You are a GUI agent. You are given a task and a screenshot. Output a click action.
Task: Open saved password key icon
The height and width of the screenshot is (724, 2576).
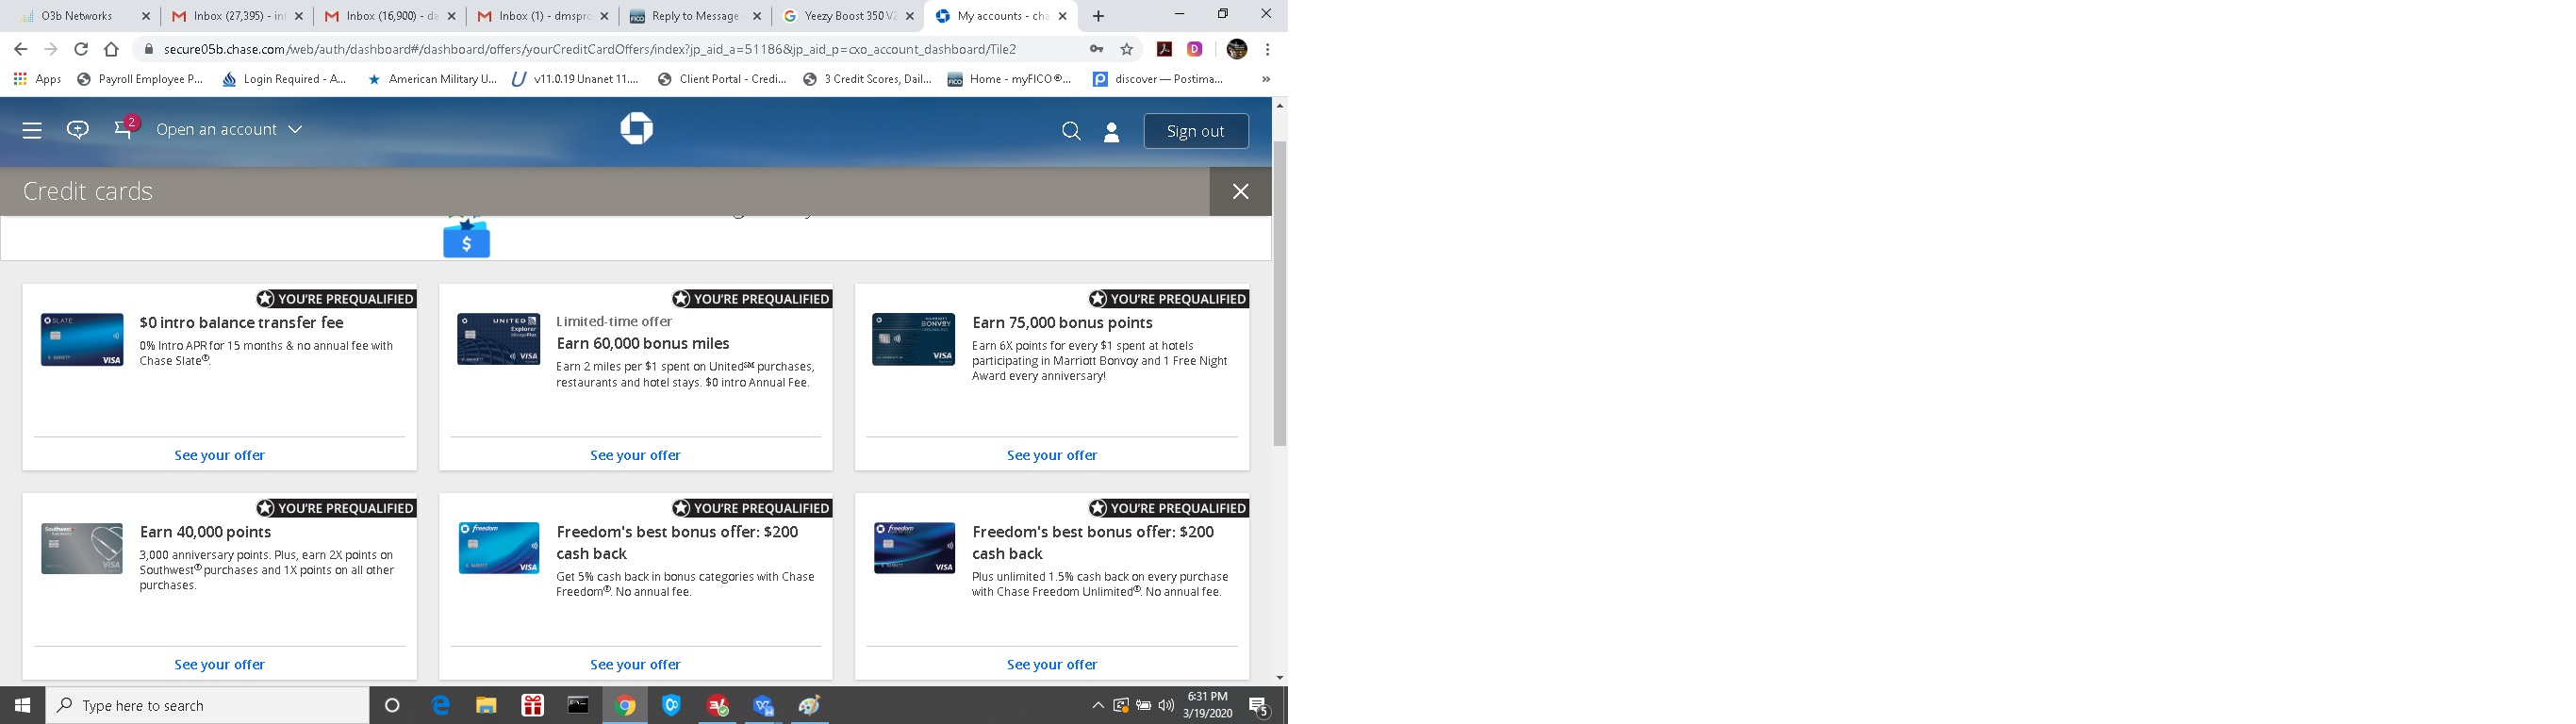tap(1097, 49)
